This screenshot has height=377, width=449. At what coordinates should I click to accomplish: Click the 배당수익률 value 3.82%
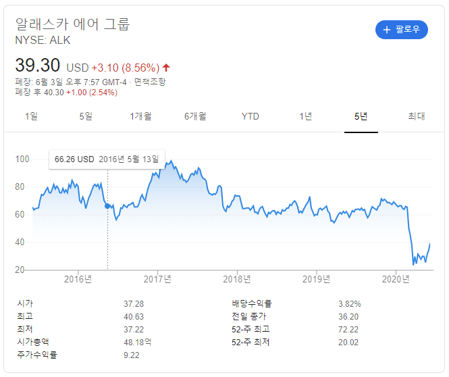350,303
